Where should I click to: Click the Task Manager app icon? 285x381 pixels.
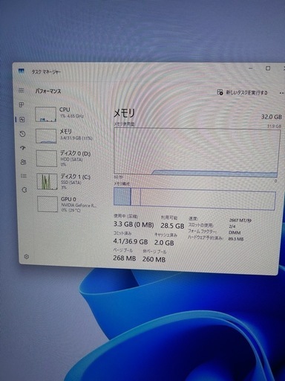click(22, 71)
